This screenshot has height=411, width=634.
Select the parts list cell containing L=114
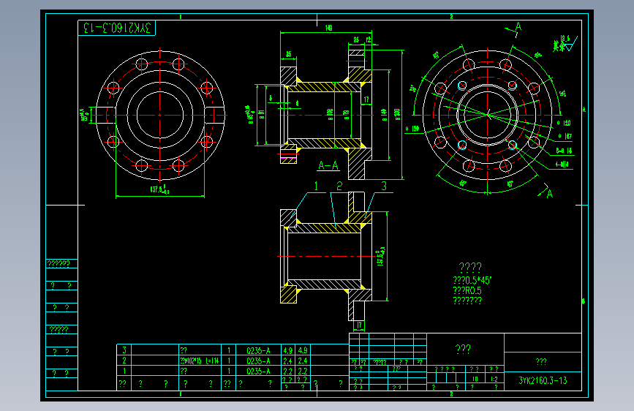[x=200, y=361]
